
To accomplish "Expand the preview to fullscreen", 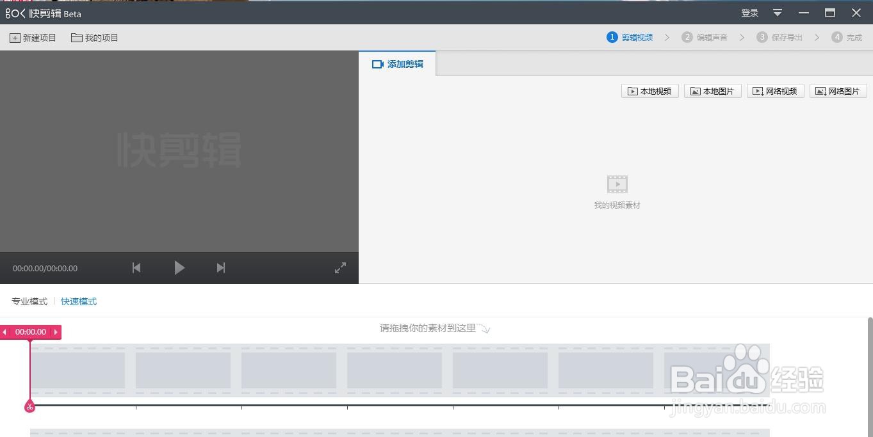I will tap(341, 267).
